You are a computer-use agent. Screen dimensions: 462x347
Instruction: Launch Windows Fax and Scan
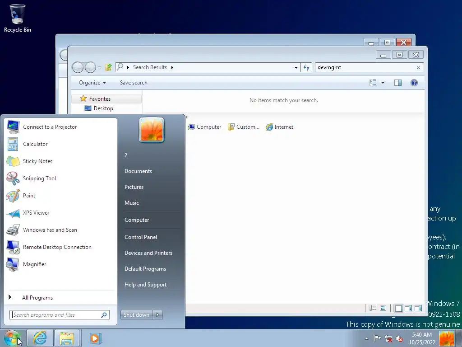(60, 230)
